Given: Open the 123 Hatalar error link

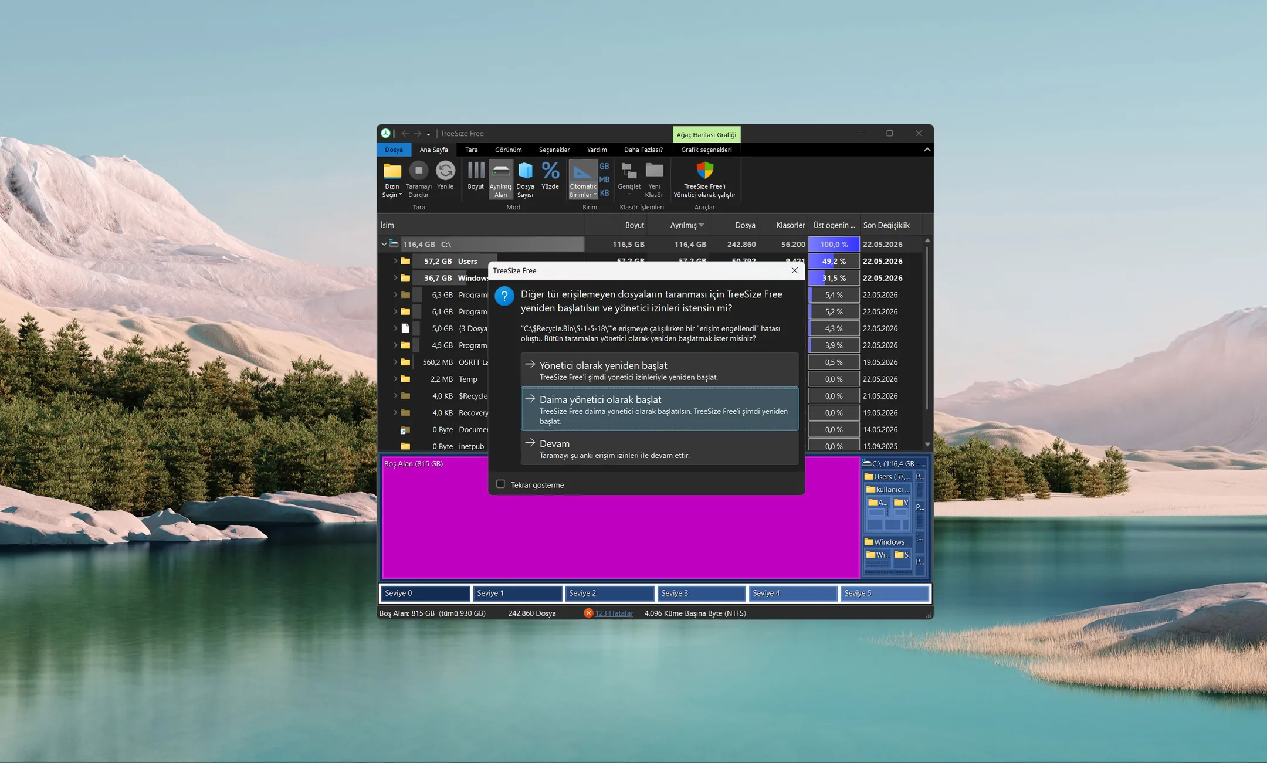Looking at the screenshot, I should 614,613.
